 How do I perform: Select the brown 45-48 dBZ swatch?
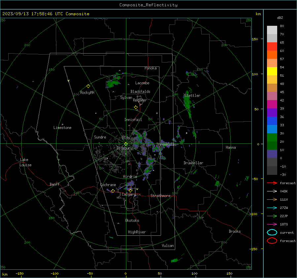(272, 88)
